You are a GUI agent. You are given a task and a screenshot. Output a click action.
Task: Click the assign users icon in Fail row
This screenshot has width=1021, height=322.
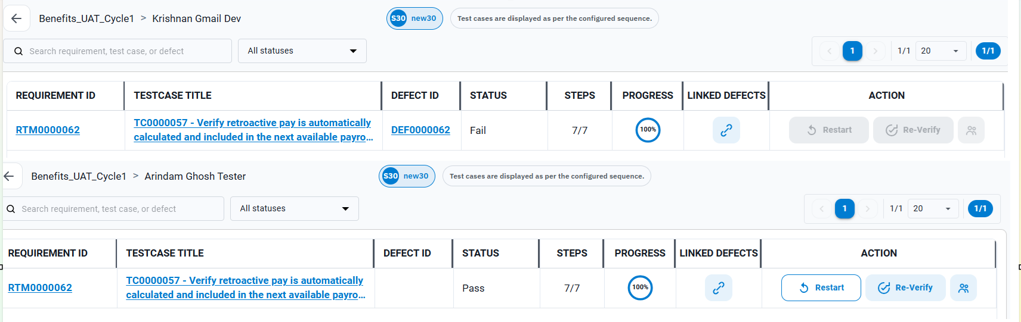click(x=971, y=130)
